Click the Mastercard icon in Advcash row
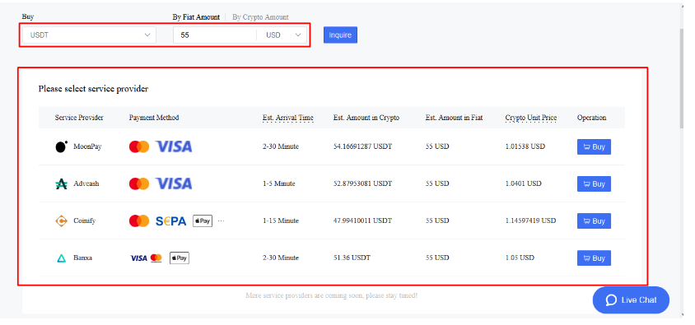Screen dimensions: 695x325 tap(139, 183)
